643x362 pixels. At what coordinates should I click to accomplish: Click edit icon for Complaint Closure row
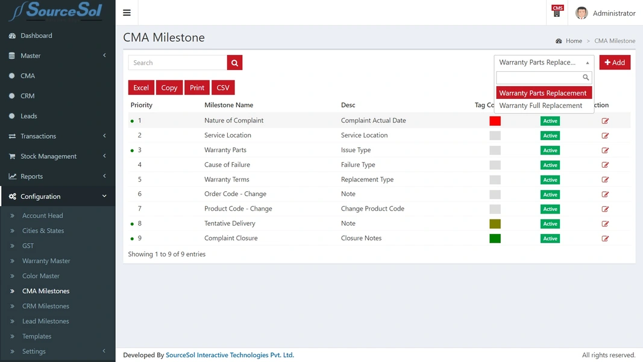(605, 238)
